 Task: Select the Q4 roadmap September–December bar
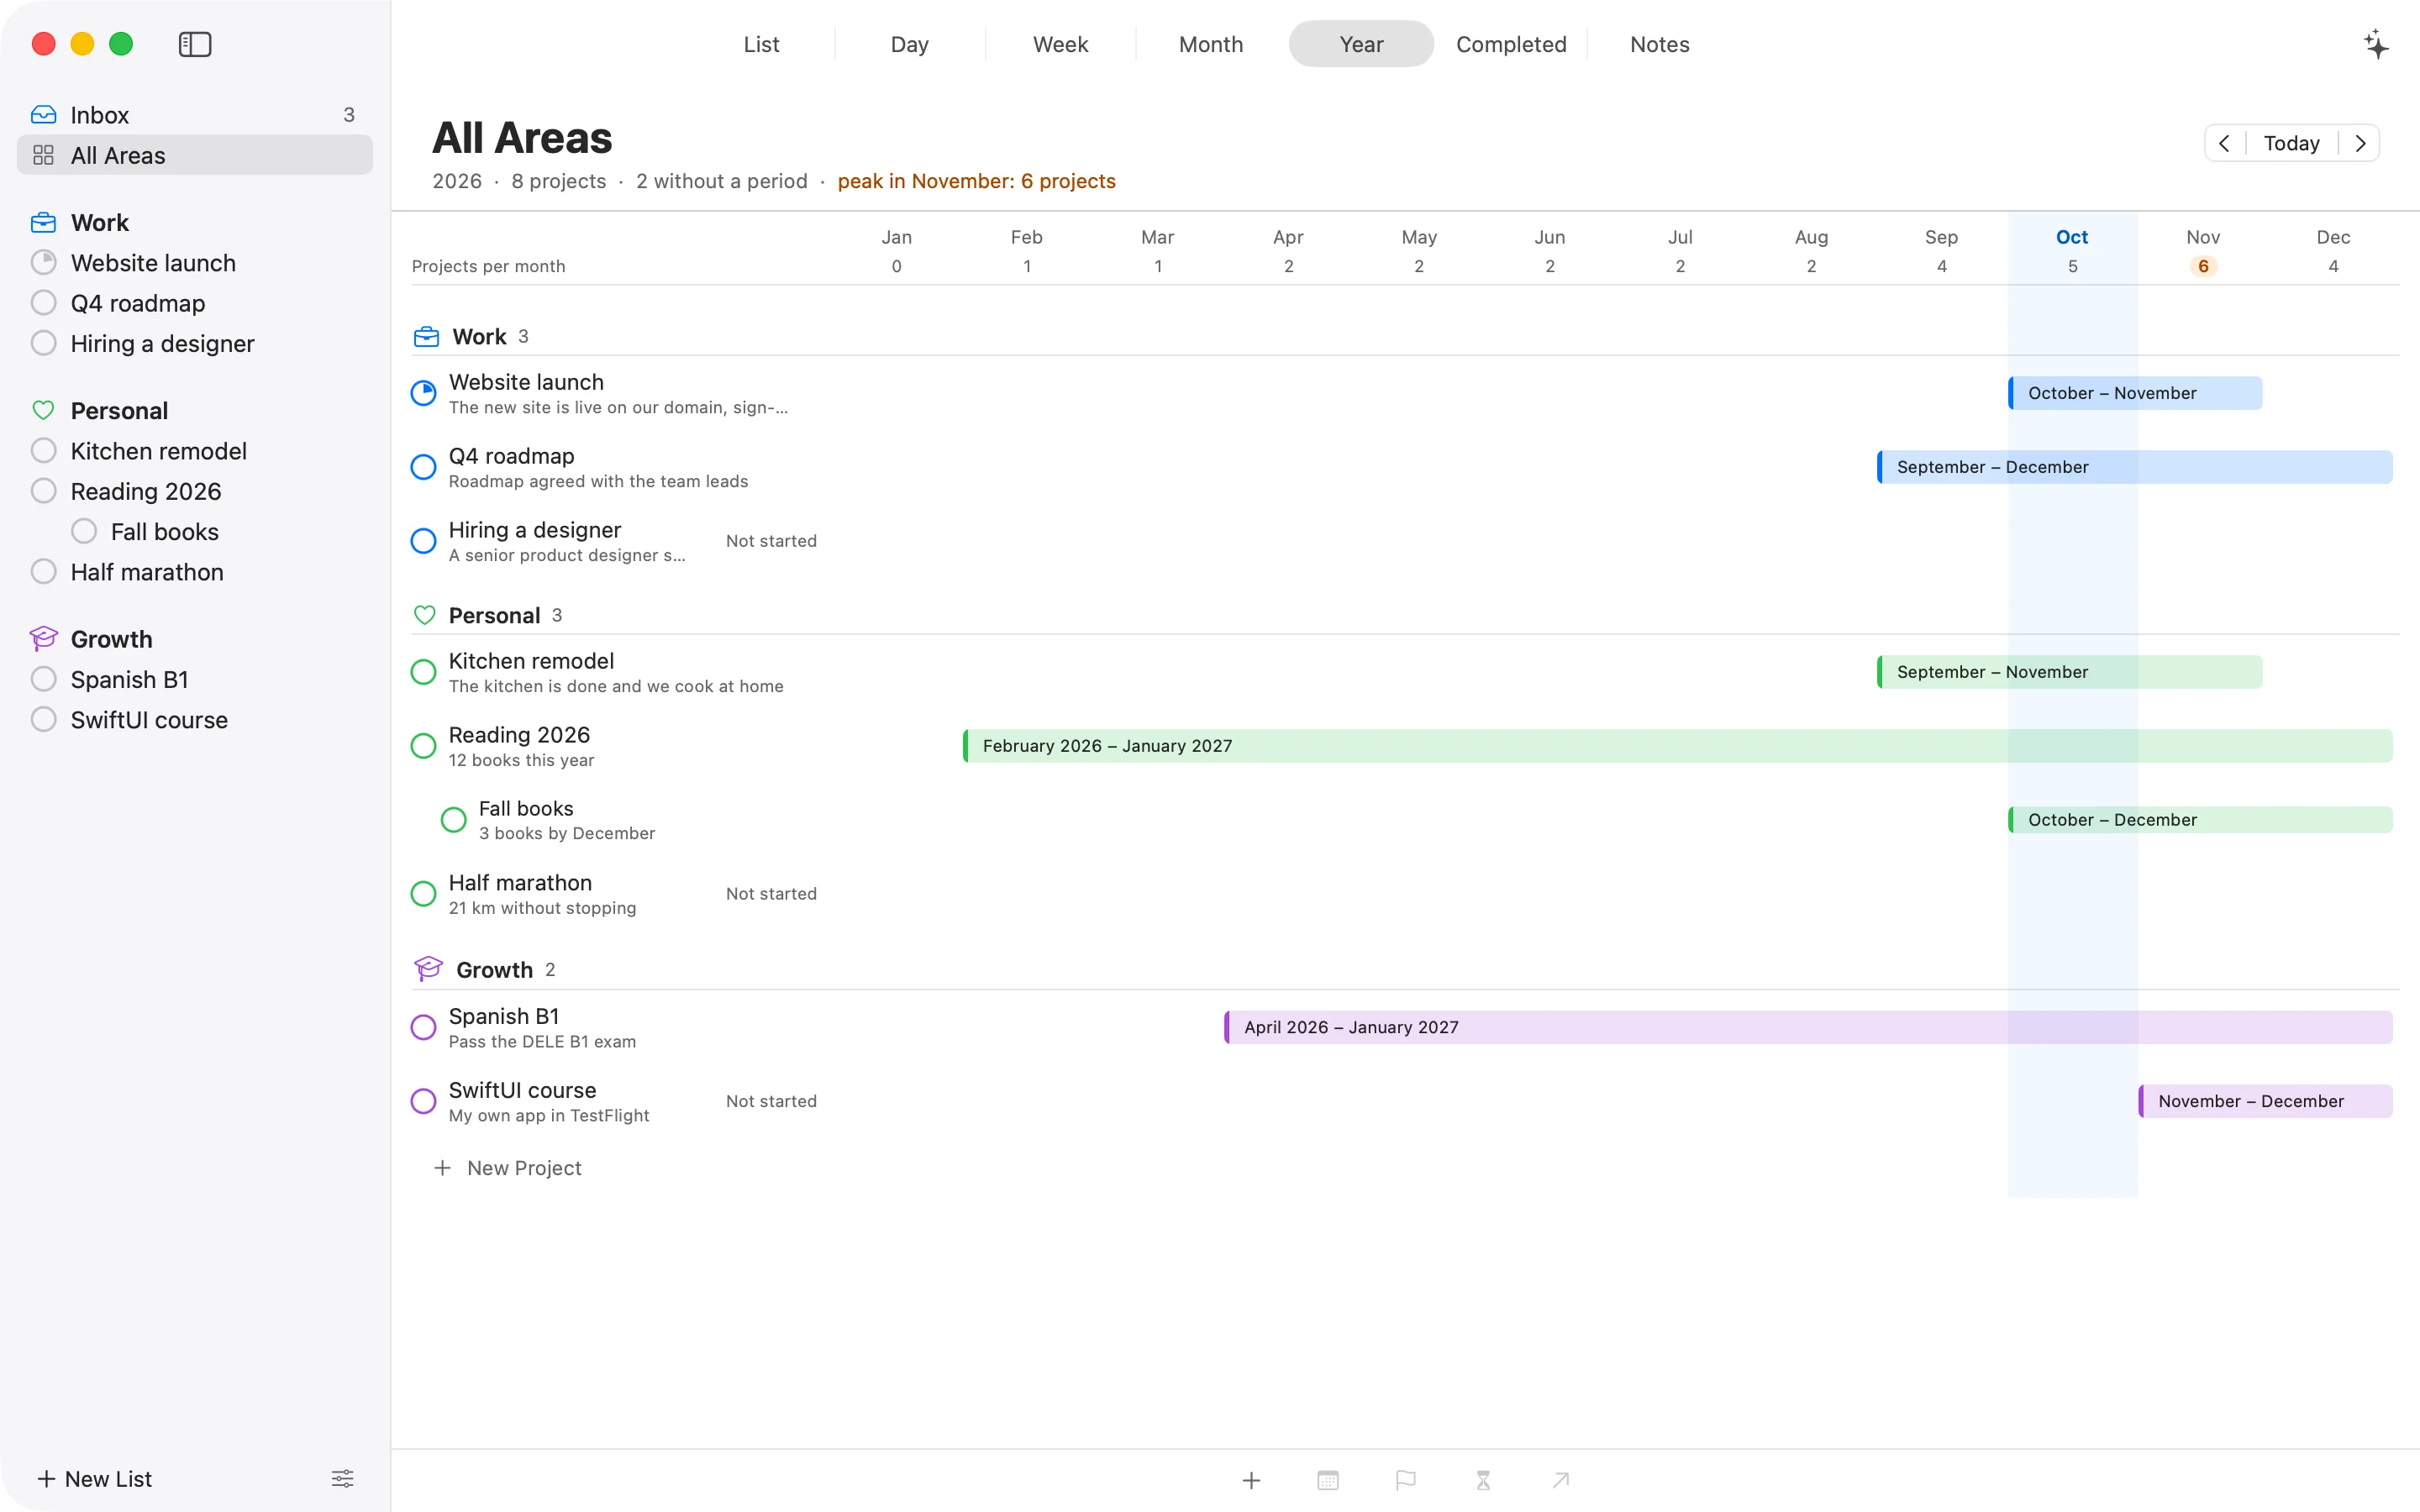click(2135, 467)
